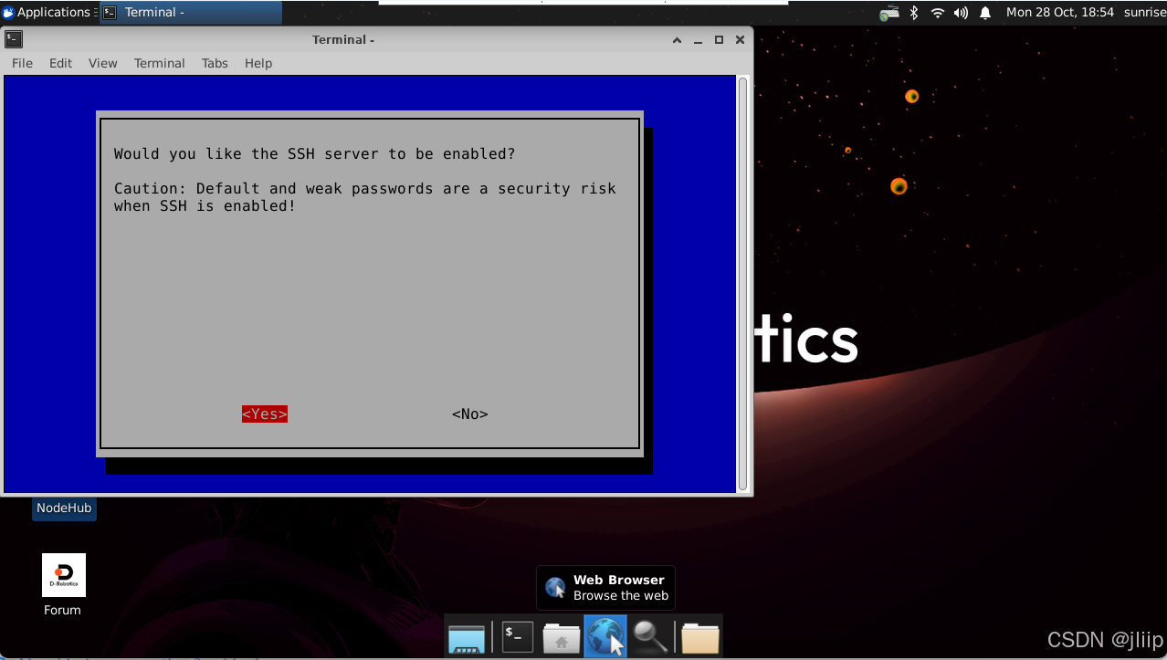Close the Terminal window
Image resolution: width=1167 pixels, height=660 pixels.
[740, 39]
